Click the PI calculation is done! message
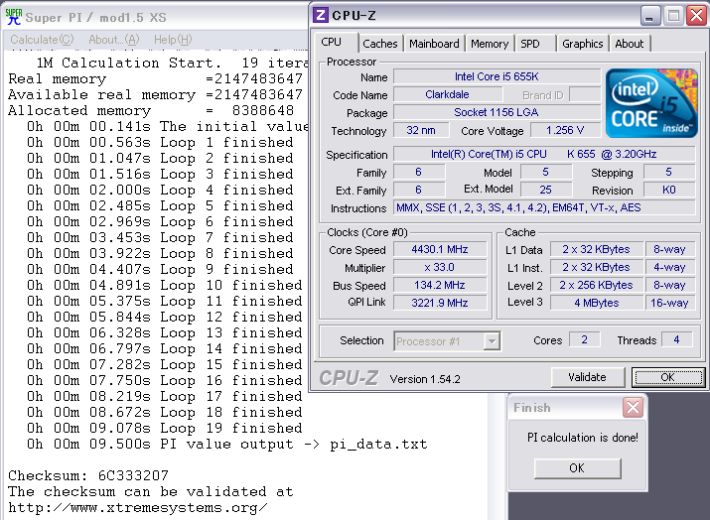 (582, 438)
